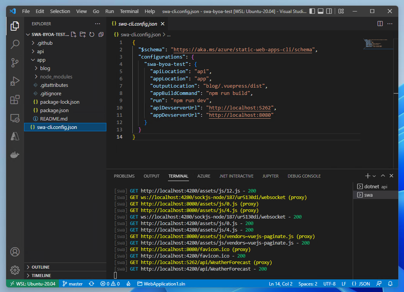Open the Docker view in activity bar
The image size is (404, 292).
click(15, 155)
